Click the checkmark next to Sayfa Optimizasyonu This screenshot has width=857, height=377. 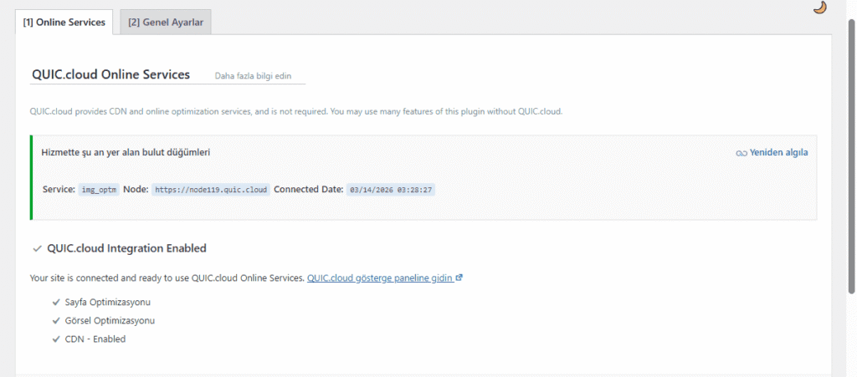pos(56,301)
